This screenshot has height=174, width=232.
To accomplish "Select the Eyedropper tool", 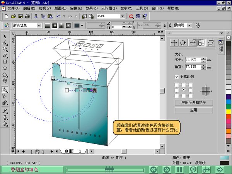I will coord(5,111).
